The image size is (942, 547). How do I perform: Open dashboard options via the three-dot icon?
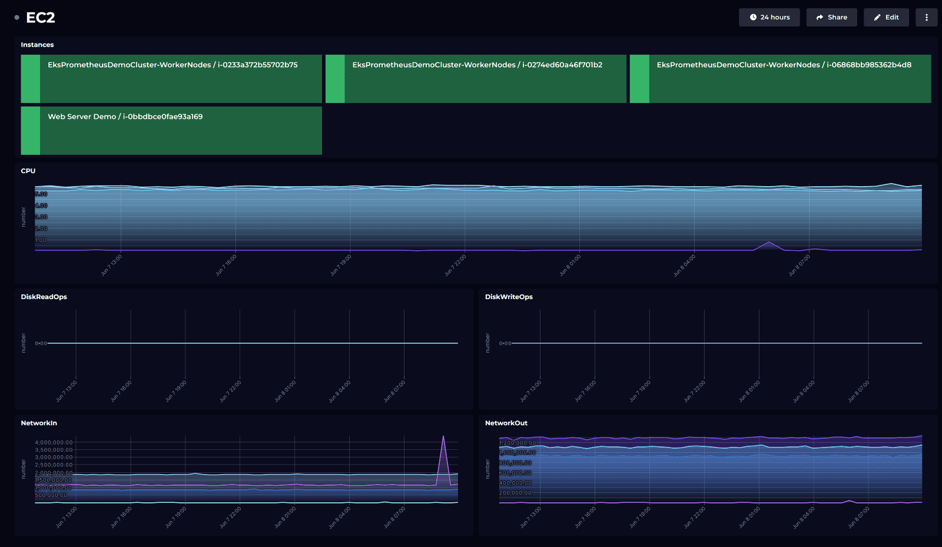(926, 17)
